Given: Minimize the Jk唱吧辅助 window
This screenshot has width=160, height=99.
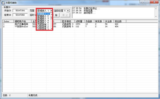Looking at the screenshot, I should [142, 2].
